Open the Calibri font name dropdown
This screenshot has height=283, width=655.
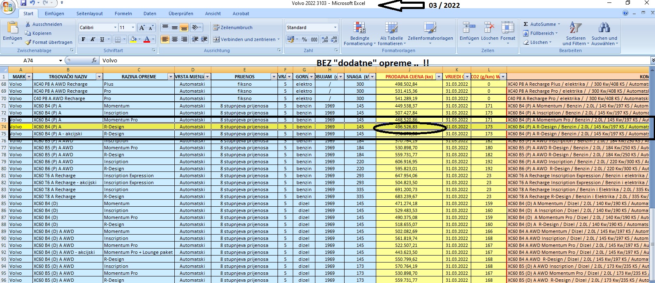coord(115,27)
